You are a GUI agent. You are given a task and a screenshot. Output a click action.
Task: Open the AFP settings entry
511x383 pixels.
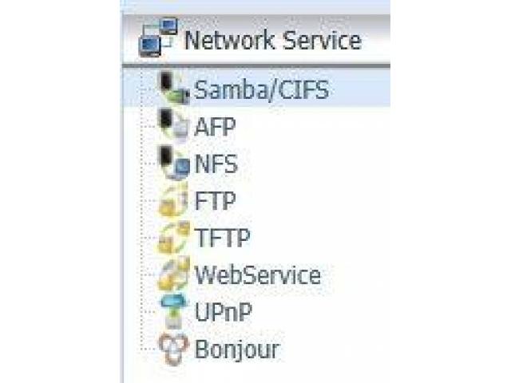click(216, 127)
